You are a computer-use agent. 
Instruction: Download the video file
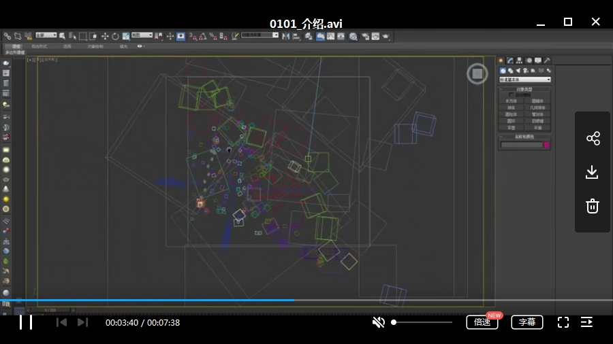coord(593,172)
